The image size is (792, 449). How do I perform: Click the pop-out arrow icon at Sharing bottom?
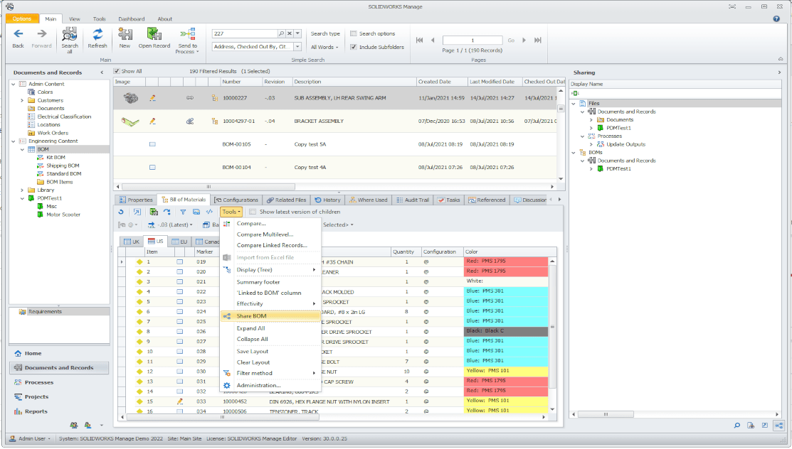(x=765, y=426)
